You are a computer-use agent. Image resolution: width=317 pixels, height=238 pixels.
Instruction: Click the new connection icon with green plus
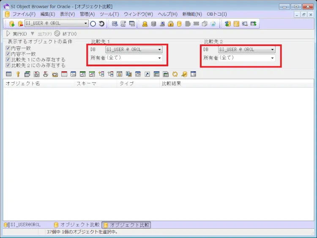coord(12,24)
